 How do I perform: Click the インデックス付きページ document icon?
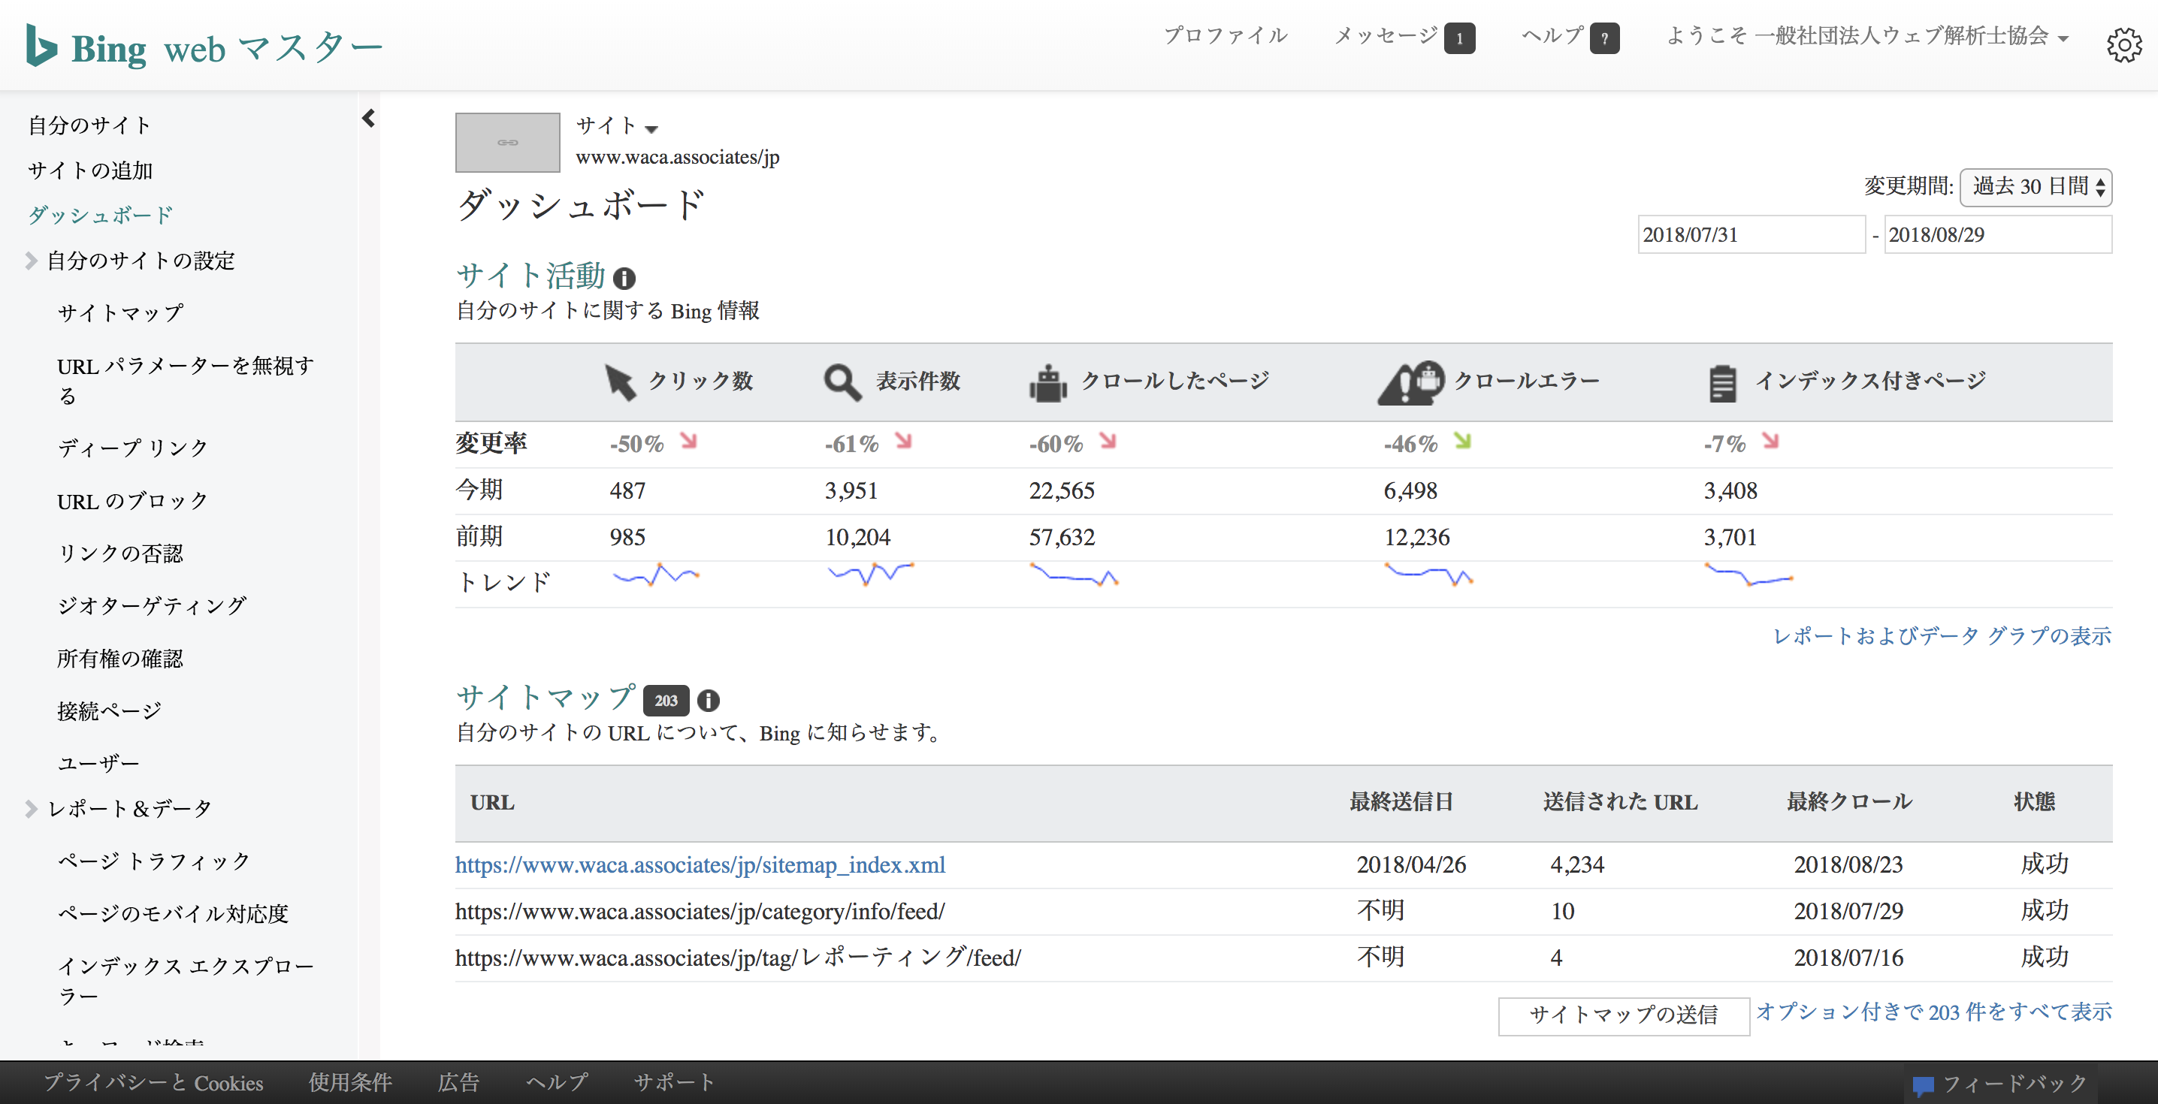(1721, 383)
